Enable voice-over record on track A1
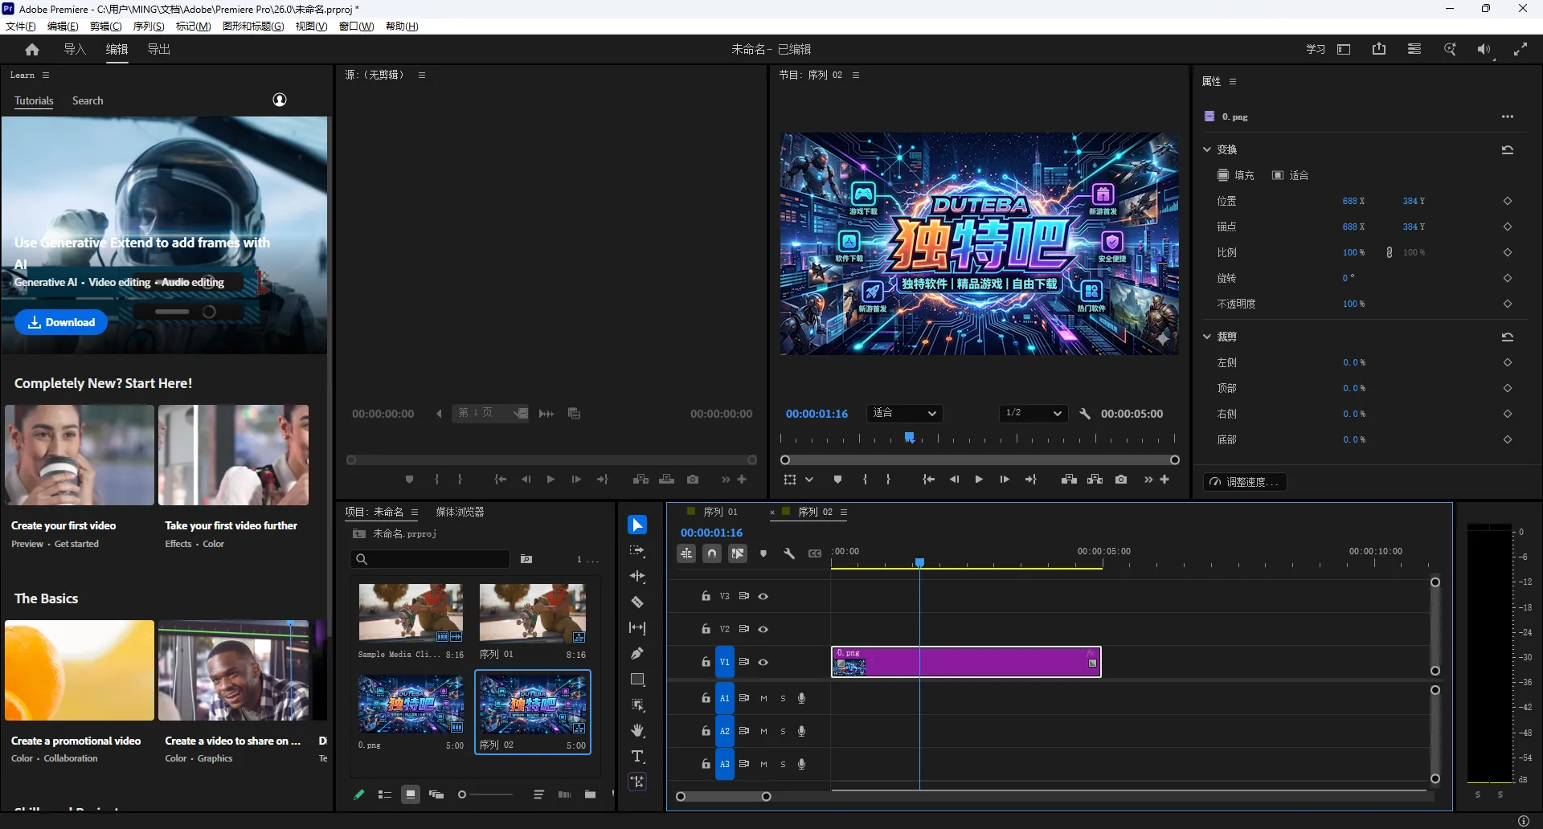 (801, 698)
